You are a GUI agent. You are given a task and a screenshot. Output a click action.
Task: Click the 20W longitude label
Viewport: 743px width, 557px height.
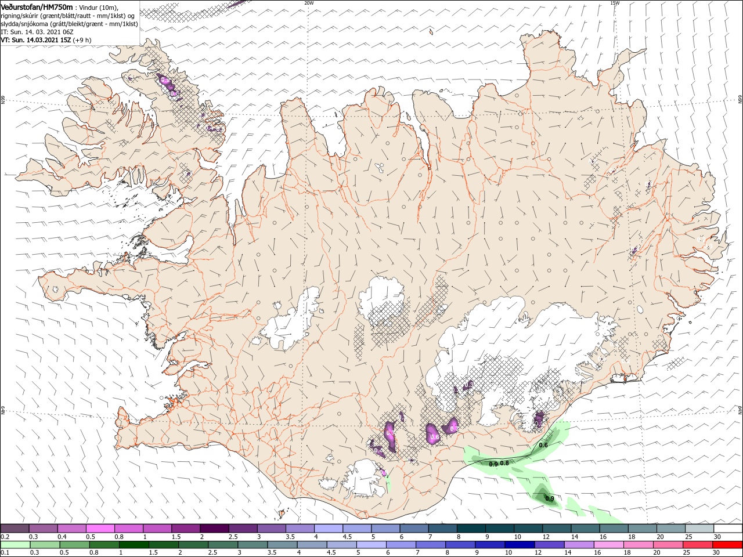point(309,3)
